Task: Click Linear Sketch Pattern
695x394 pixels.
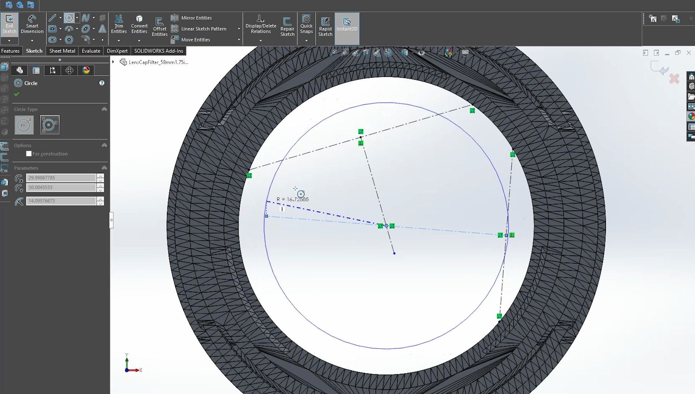Action: [x=198, y=29]
